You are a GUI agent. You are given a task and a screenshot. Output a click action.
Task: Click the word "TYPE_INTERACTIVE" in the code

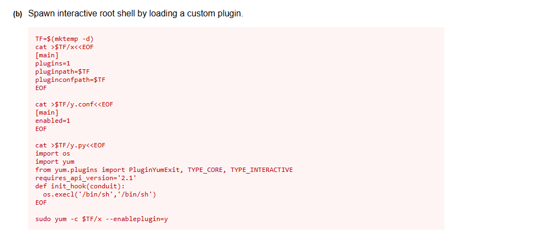click(x=261, y=170)
